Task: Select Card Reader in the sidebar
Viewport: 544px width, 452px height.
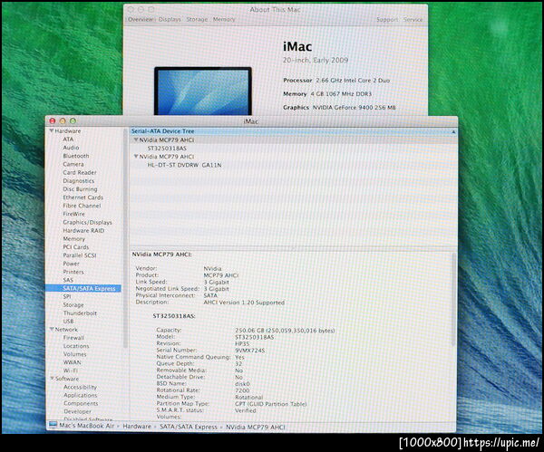Action: [x=80, y=173]
